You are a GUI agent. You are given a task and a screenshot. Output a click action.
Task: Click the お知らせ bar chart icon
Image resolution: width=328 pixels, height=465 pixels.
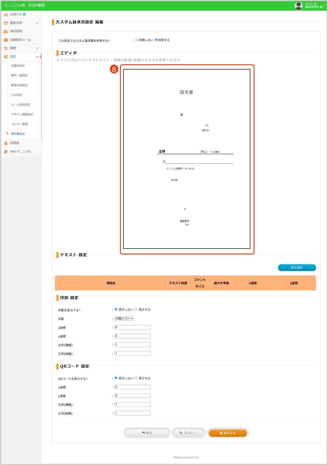click(6, 14)
